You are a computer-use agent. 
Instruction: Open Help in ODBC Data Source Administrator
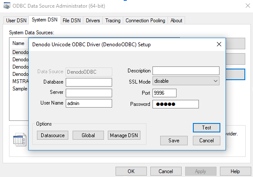pos(235,171)
